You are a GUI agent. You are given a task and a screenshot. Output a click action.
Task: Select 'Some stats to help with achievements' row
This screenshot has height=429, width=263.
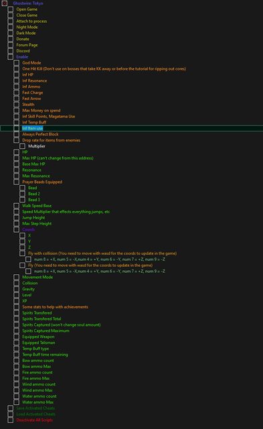[55, 307]
